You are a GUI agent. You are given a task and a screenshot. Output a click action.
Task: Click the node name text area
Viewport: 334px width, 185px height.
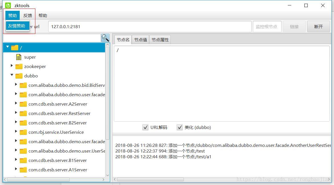click(x=222, y=83)
